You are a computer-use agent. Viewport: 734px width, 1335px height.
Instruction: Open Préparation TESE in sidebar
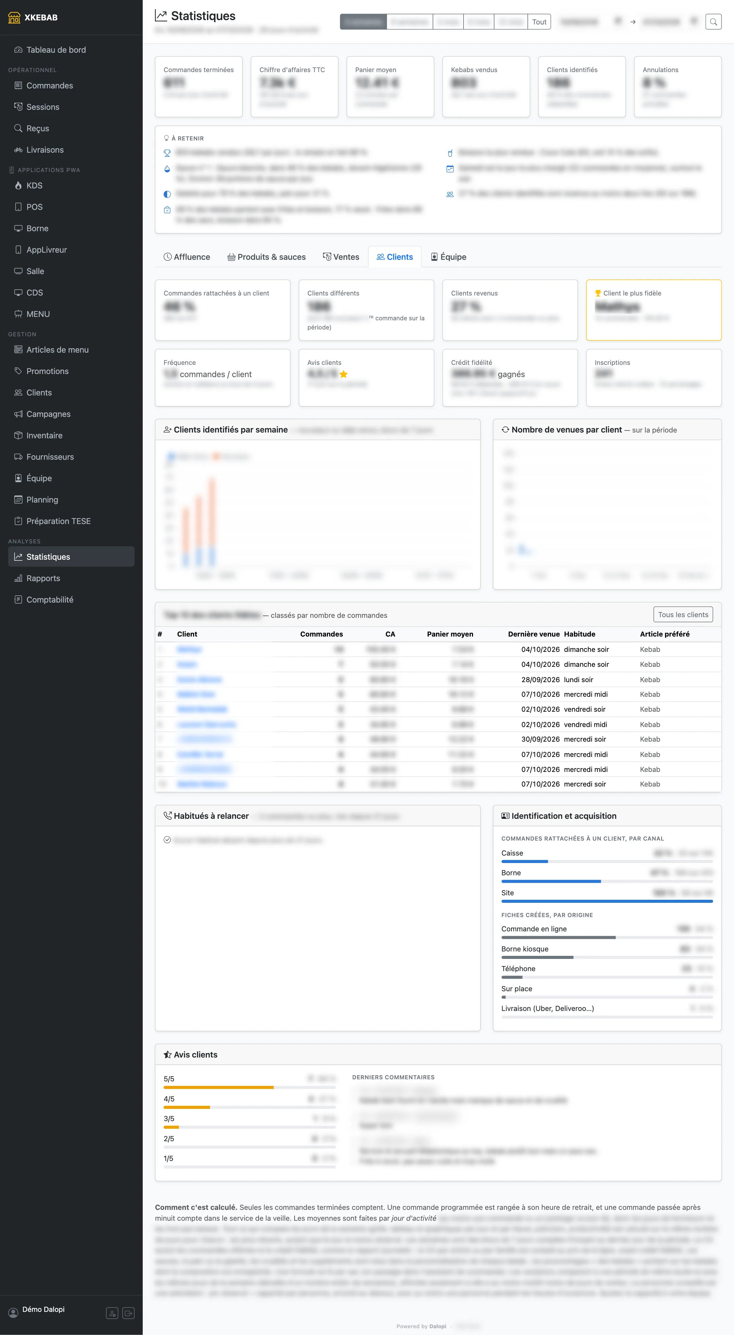point(71,521)
